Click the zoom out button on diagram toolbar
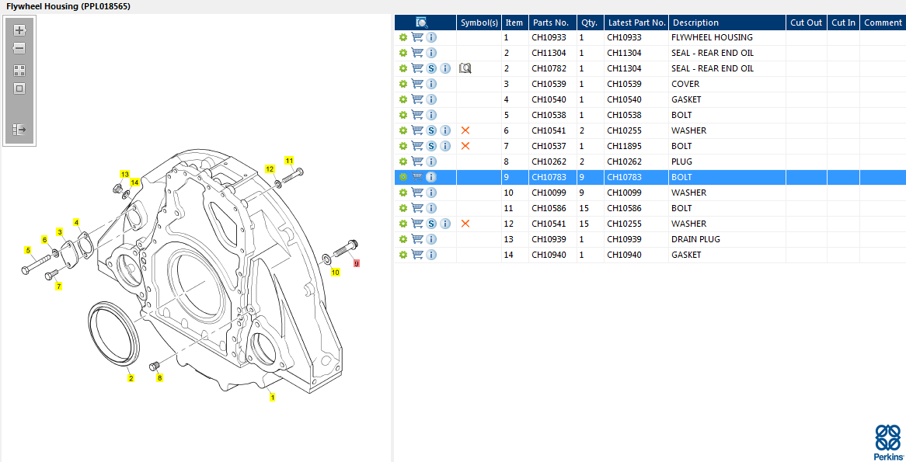This screenshot has width=906, height=462. pyautogui.click(x=19, y=48)
